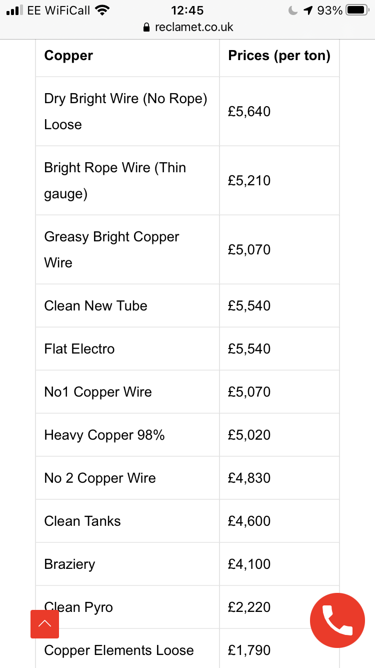Viewport: 375px width, 668px height.
Task: Tap the Dry Bright Wire row label
Action: (125, 111)
